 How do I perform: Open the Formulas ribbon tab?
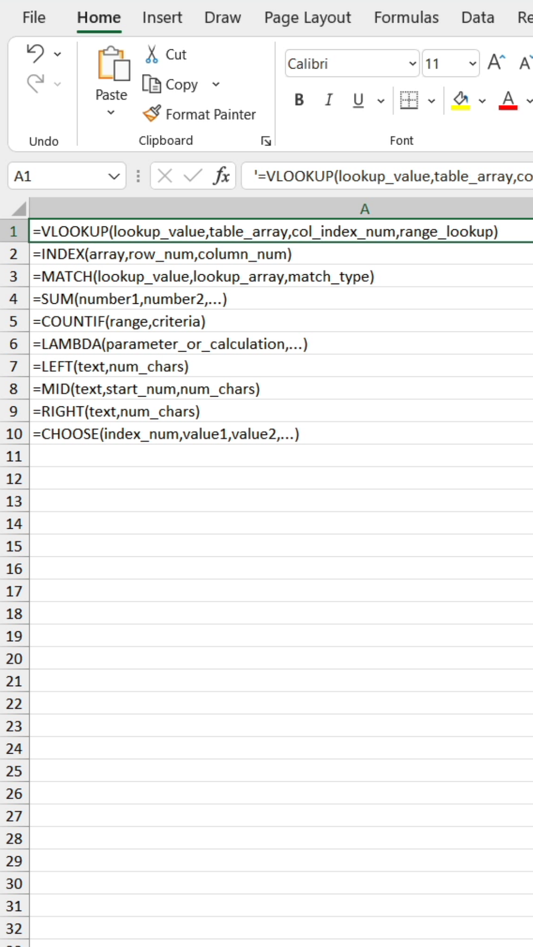(x=406, y=18)
